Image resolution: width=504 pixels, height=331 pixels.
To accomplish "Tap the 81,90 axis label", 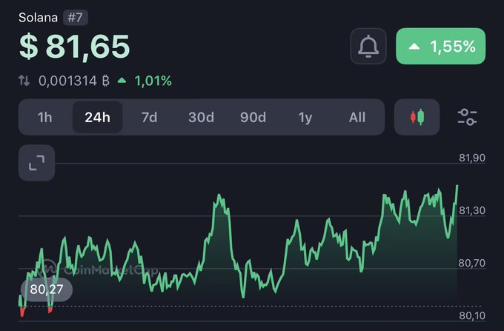I will coord(472,158).
